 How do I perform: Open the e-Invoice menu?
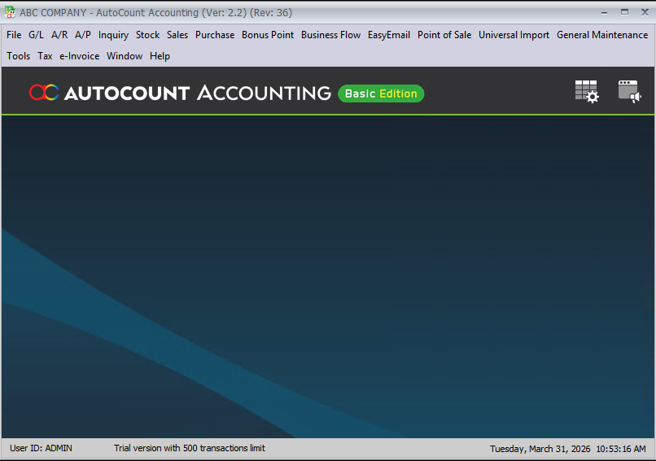click(80, 56)
